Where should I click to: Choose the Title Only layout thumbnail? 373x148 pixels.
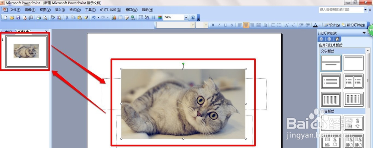(354, 63)
